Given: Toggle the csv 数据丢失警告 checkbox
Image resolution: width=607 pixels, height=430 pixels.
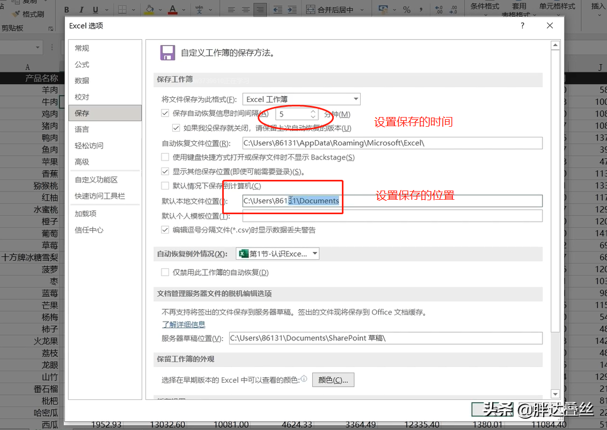Looking at the screenshot, I should coord(165,230).
